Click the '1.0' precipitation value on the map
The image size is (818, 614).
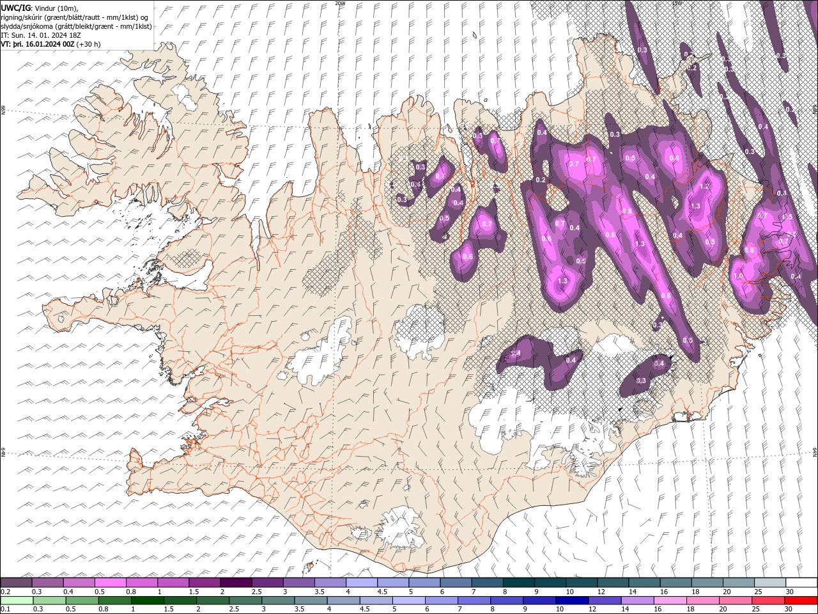(738, 276)
